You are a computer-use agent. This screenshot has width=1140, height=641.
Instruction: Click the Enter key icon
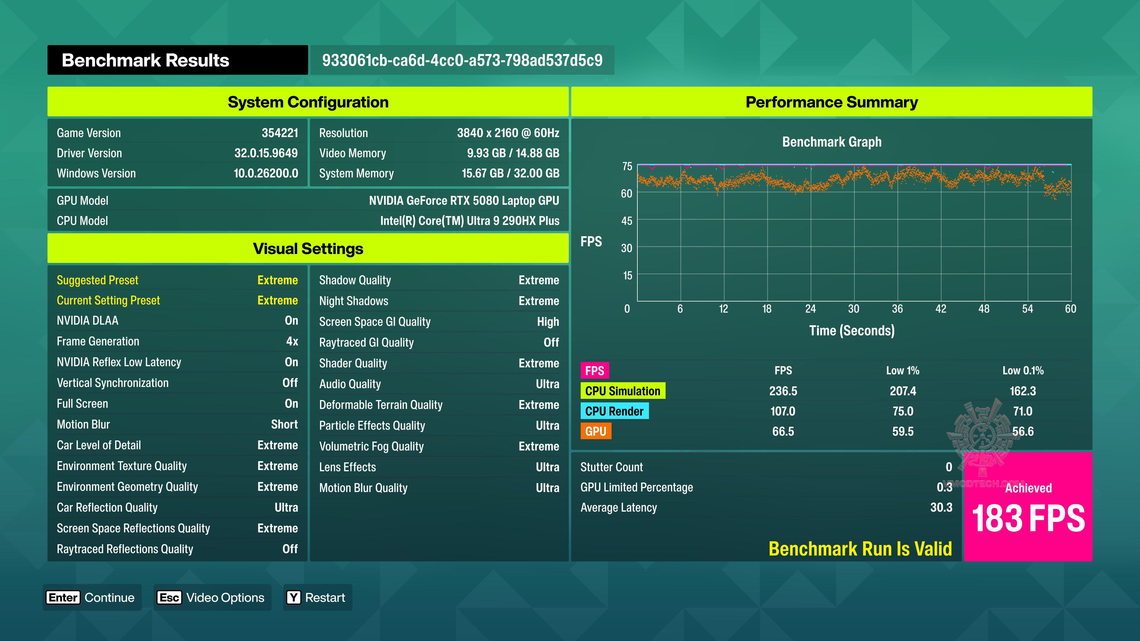[63, 598]
